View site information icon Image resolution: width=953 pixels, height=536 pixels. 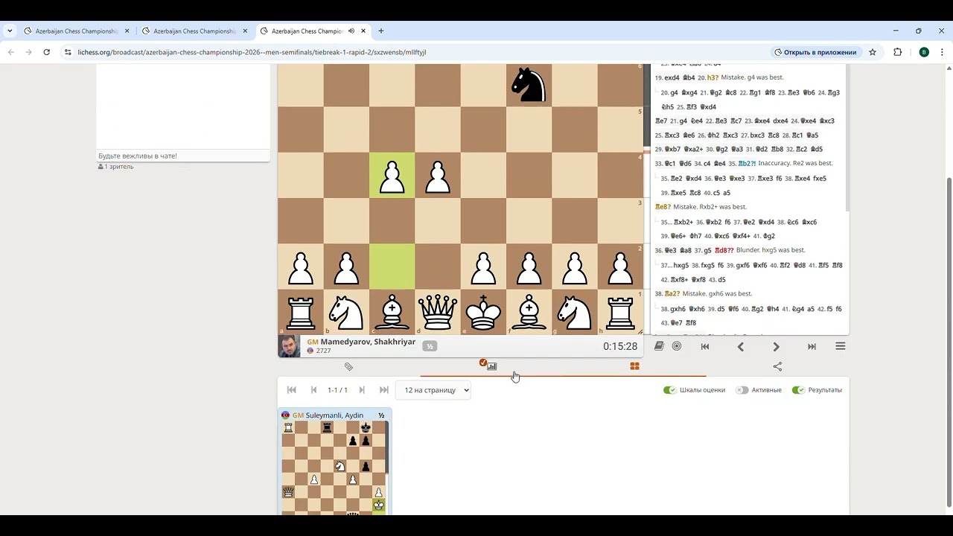68,52
